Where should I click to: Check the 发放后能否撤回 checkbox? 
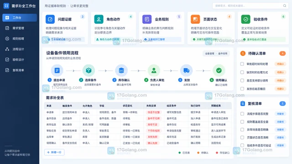(242, 89)
